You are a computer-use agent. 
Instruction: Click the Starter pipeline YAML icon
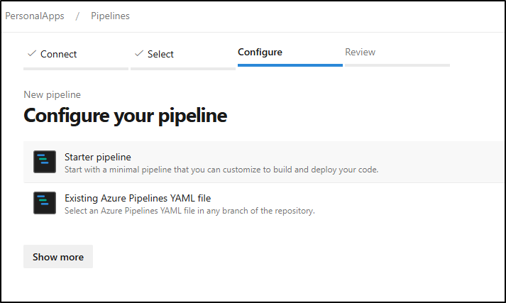(x=45, y=162)
